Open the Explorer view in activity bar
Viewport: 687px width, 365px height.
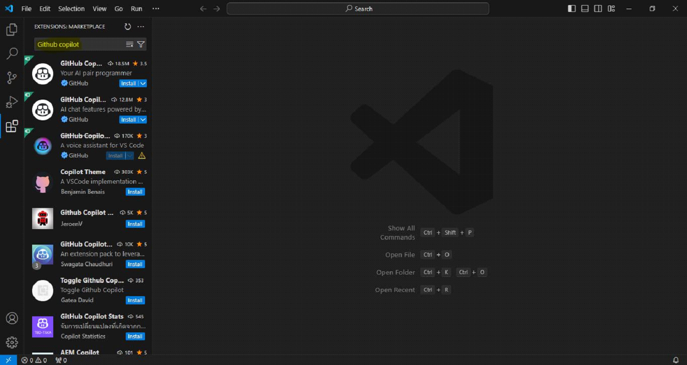point(12,30)
